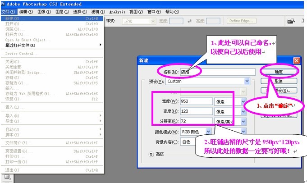Open the 视图(V) menu
The width and height of the screenshot is (307, 183).
[136, 12]
